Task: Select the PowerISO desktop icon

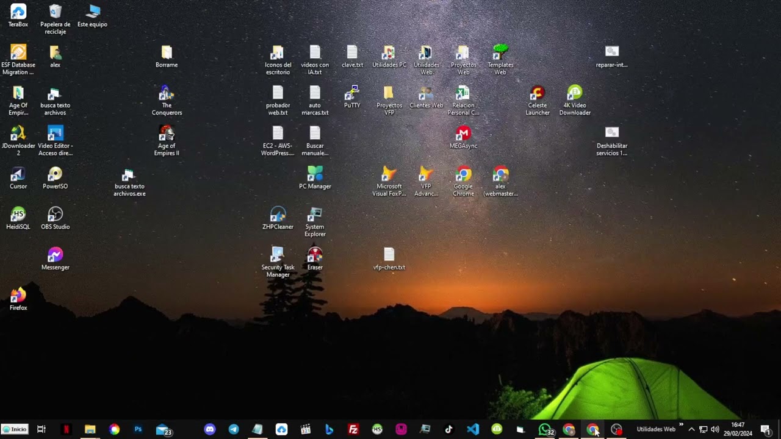Action: click(55, 178)
